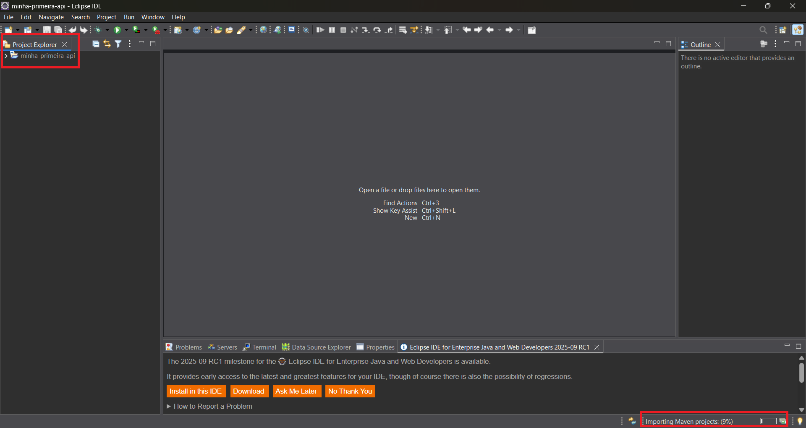This screenshot has height=428, width=806.
Task: Click Collapse All in Project Explorer
Action: pos(96,44)
